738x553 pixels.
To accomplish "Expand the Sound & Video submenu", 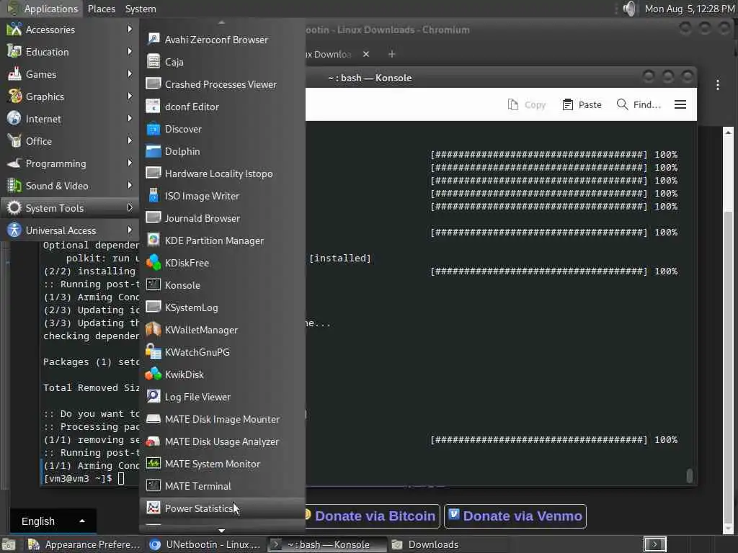I will coord(70,186).
